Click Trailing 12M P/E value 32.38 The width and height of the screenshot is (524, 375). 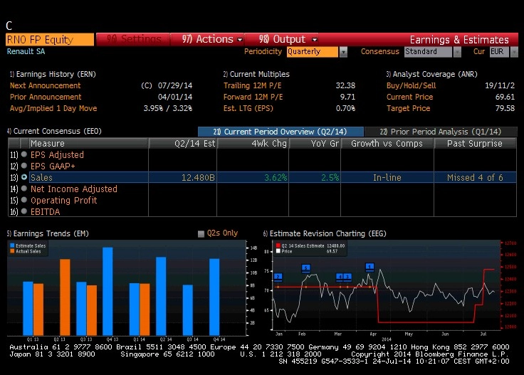coord(345,85)
